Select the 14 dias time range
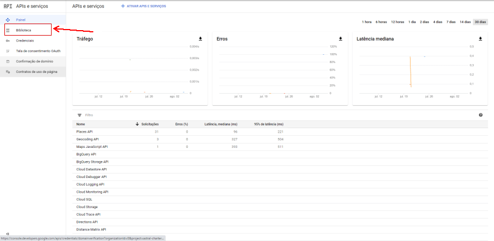The image size is (494, 241). click(x=465, y=22)
